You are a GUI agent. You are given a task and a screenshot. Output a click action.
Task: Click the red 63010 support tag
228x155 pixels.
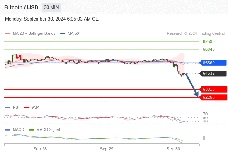[x=213, y=89]
